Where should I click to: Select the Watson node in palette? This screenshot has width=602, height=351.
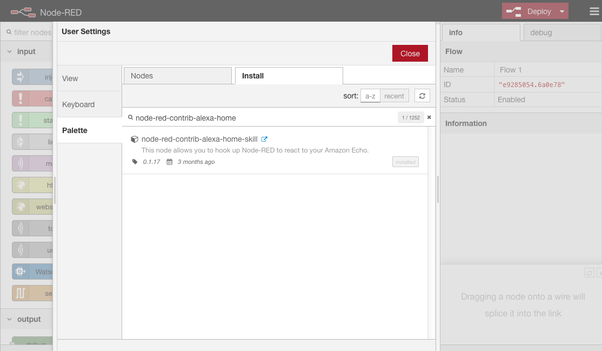pyautogui.click(x=32, y=271)
